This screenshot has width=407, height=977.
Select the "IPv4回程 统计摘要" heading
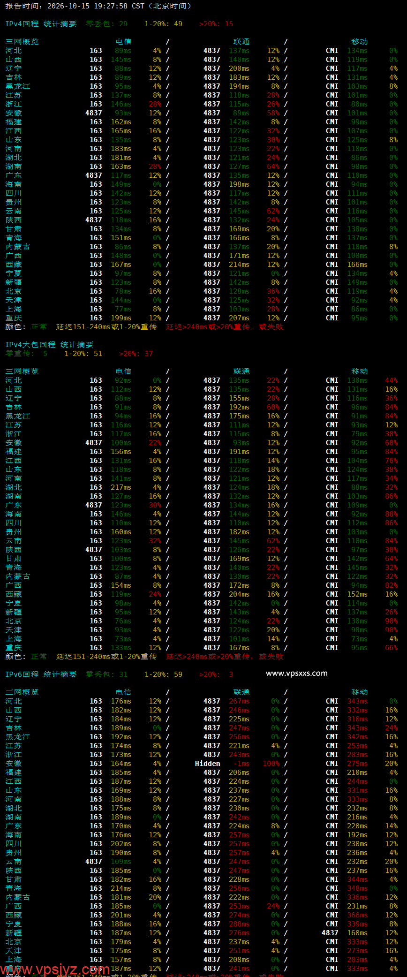coord(41,24)
